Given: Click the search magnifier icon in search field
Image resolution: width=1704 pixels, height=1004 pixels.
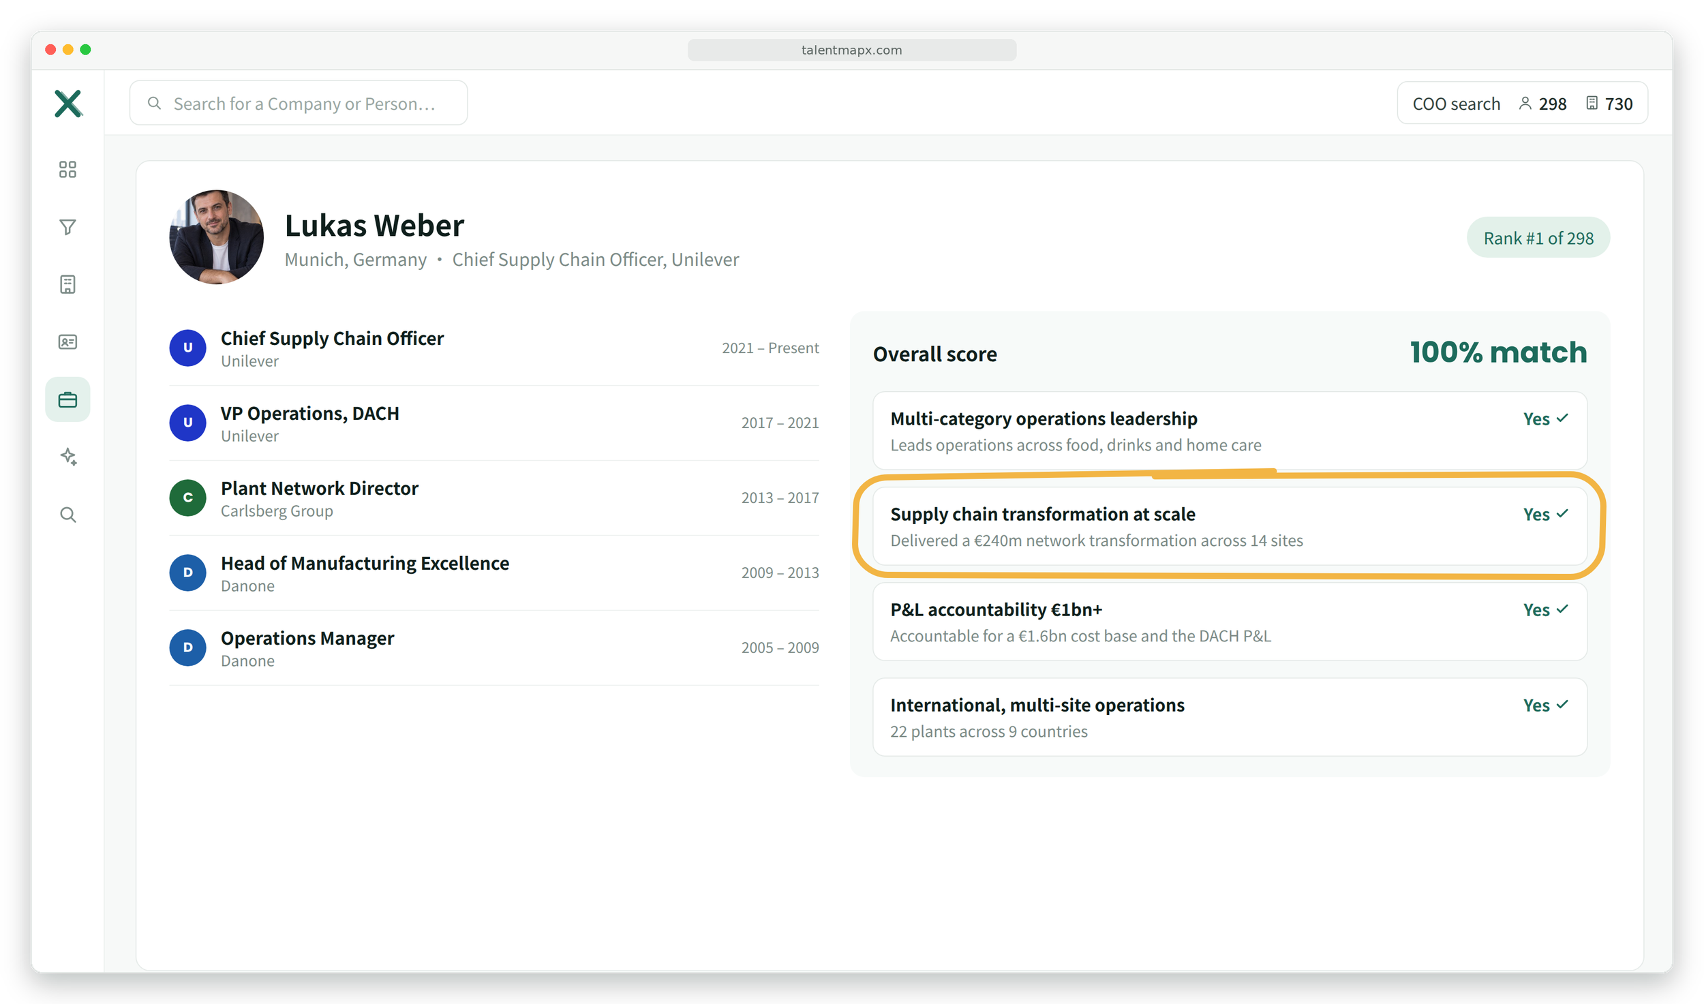Looking at the screenshot, I should 155,103.
